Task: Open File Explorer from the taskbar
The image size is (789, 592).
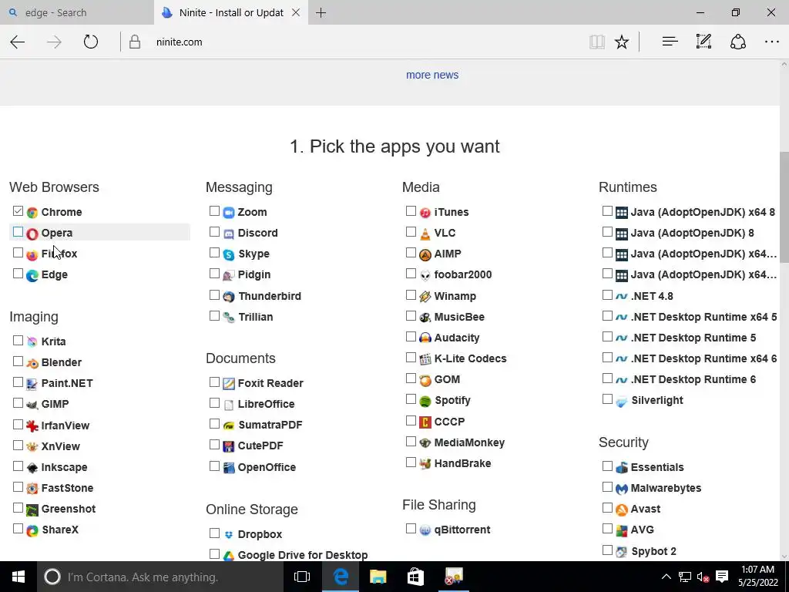Action: [x=378, y=577]
